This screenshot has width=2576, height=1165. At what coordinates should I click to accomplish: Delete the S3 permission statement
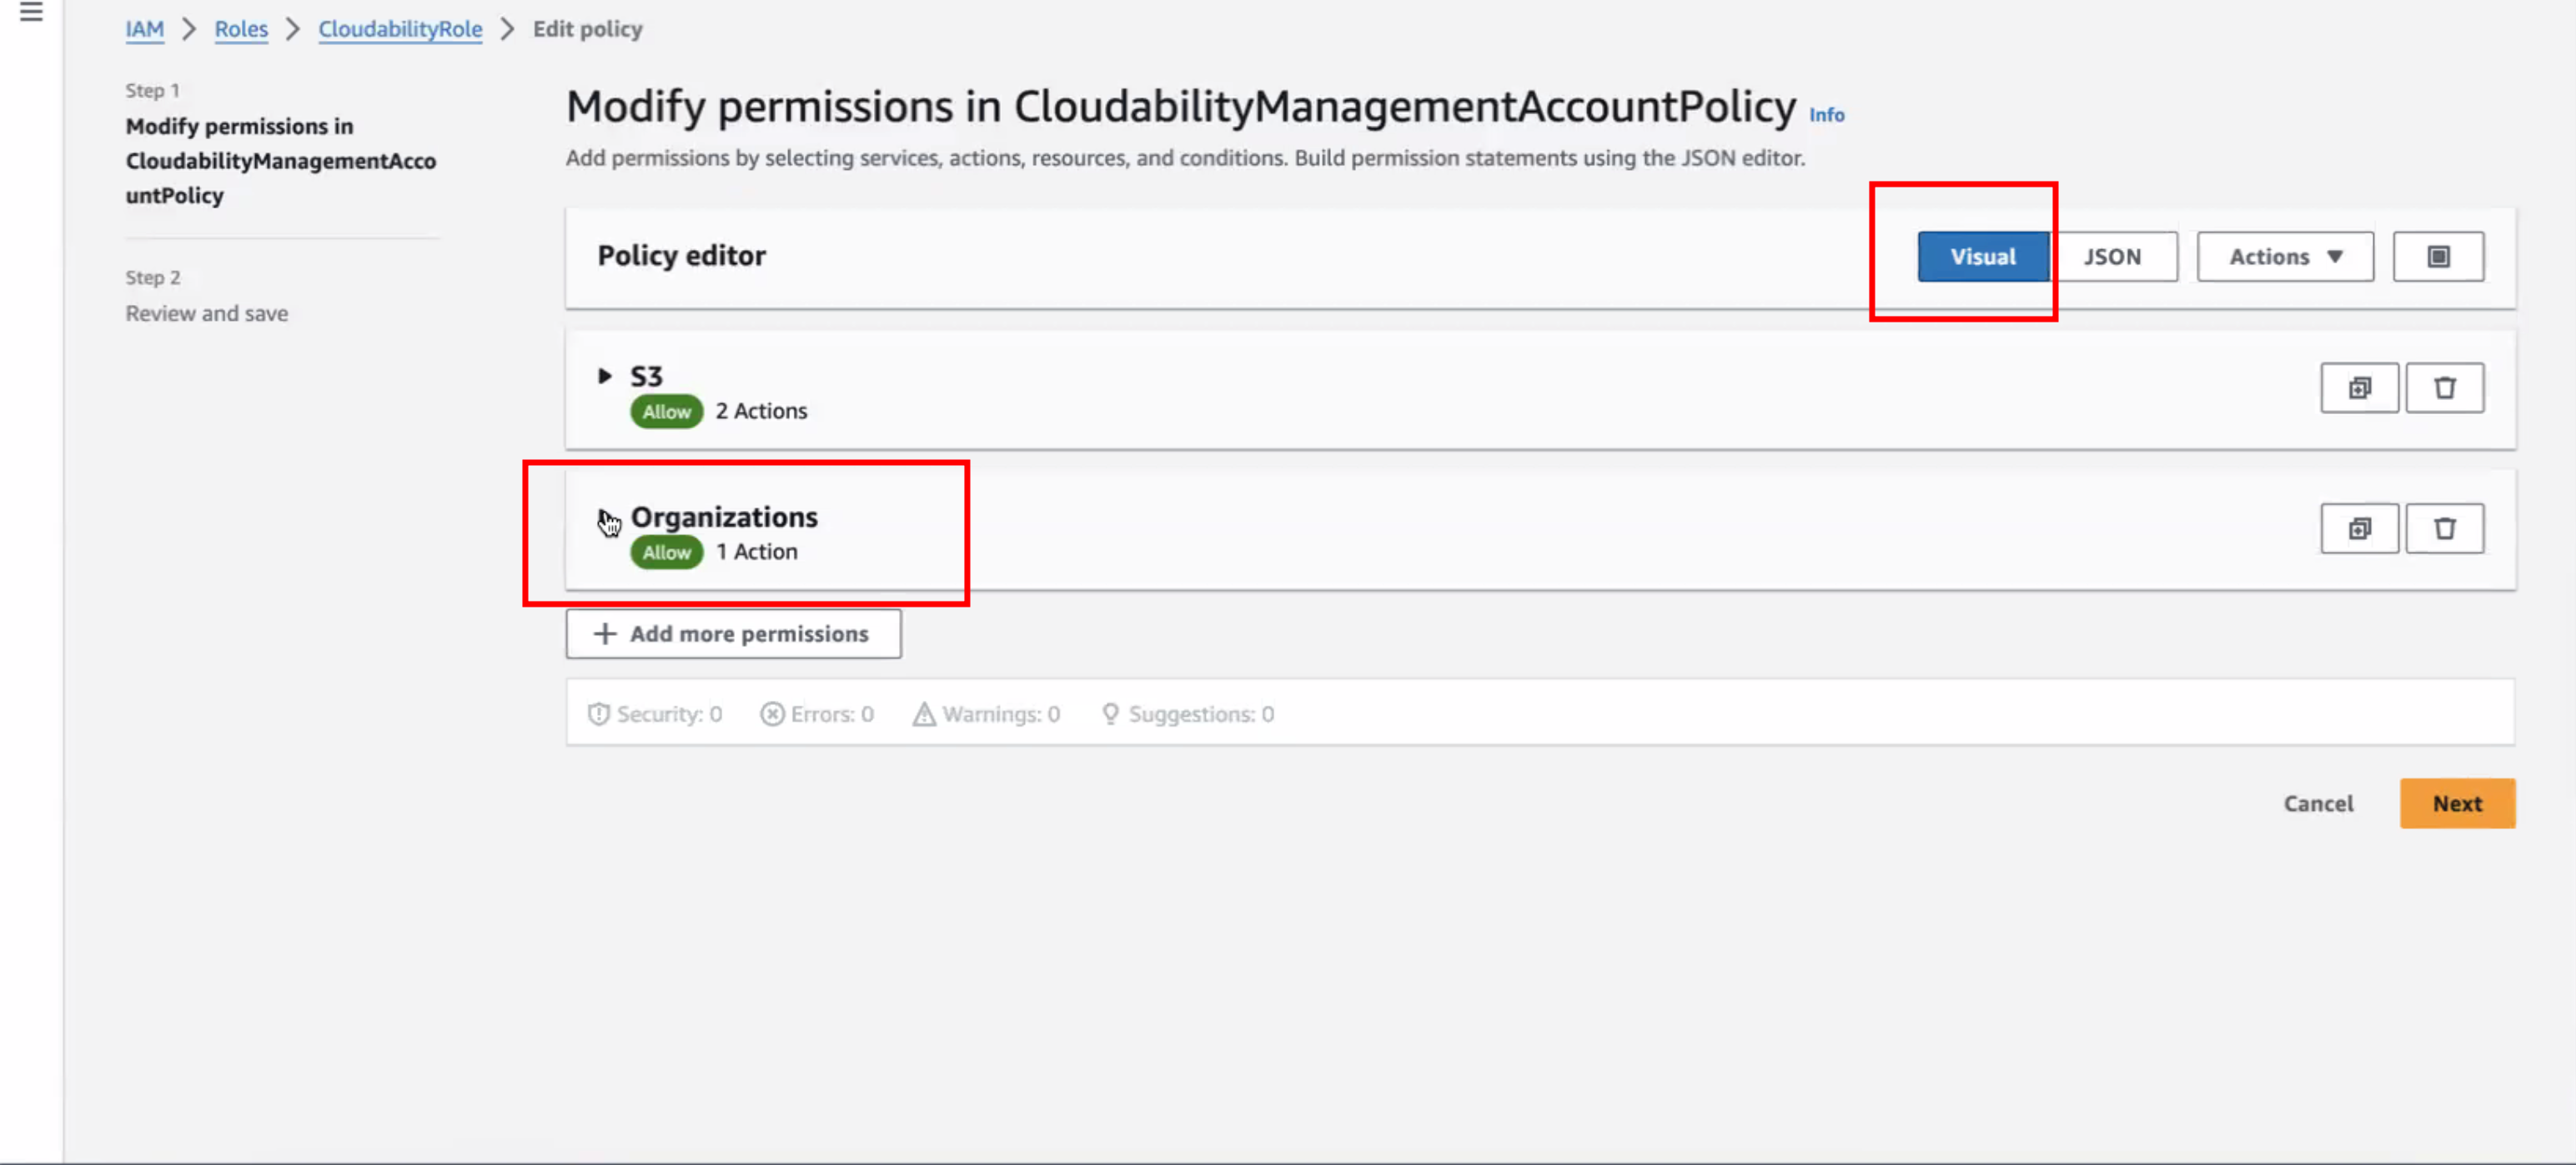click(x=2444, y=387)
